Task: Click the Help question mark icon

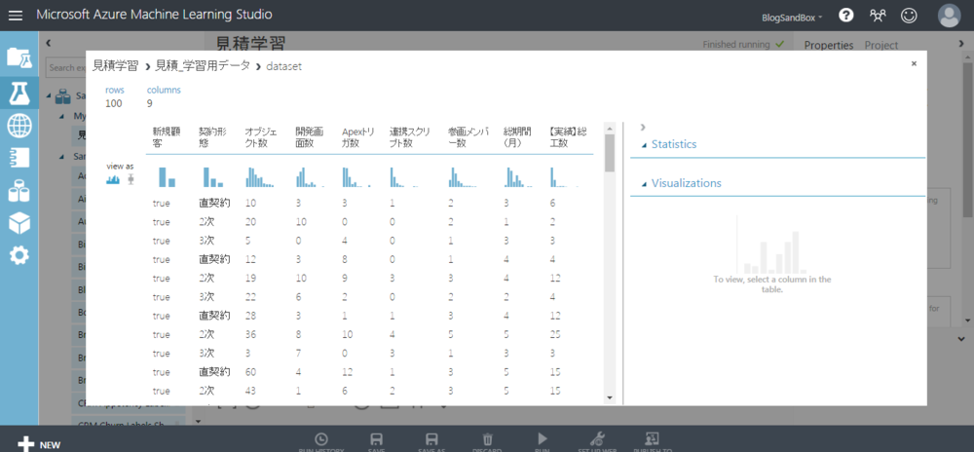Action: [846, 16]
